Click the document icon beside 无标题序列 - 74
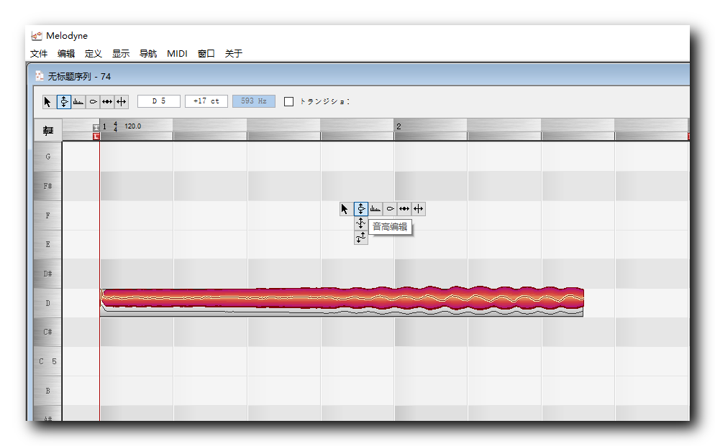 click(x=40, y=76)
